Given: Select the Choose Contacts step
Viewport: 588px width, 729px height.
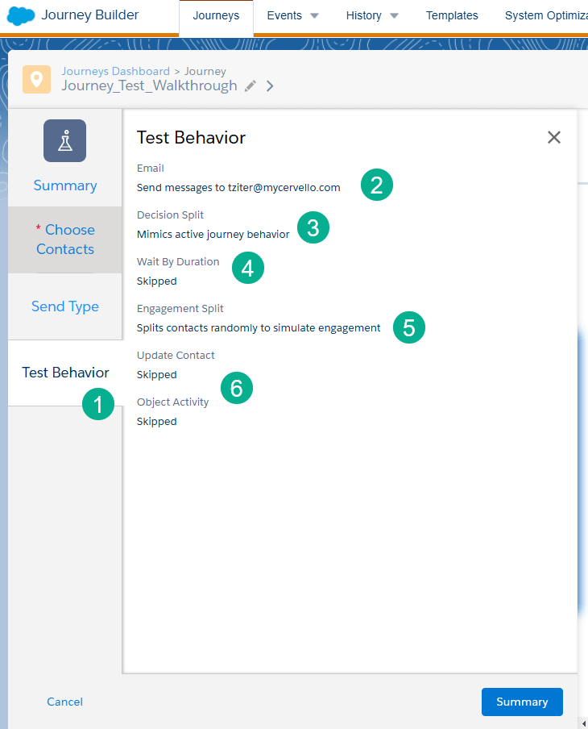Looking at the screenshot, I should point(65,240).
